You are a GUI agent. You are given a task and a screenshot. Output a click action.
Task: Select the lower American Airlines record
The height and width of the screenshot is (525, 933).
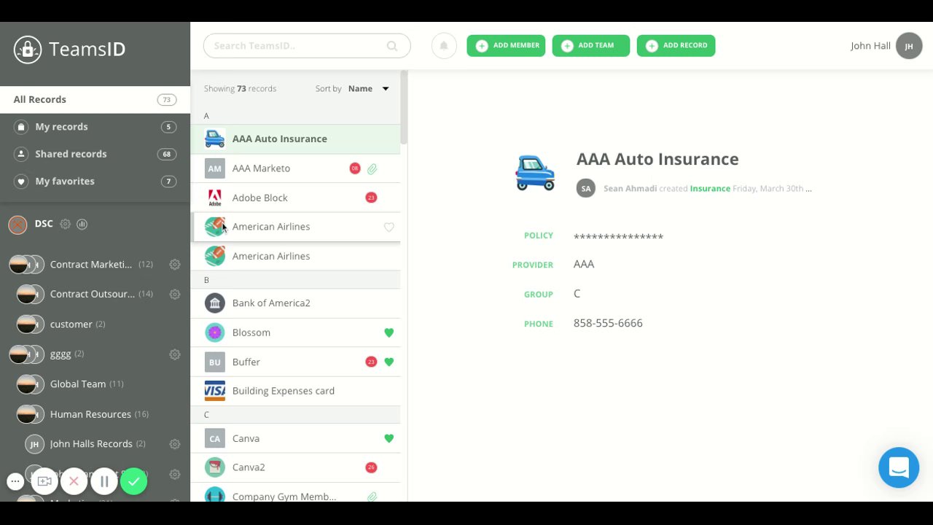tap(295, 256)
